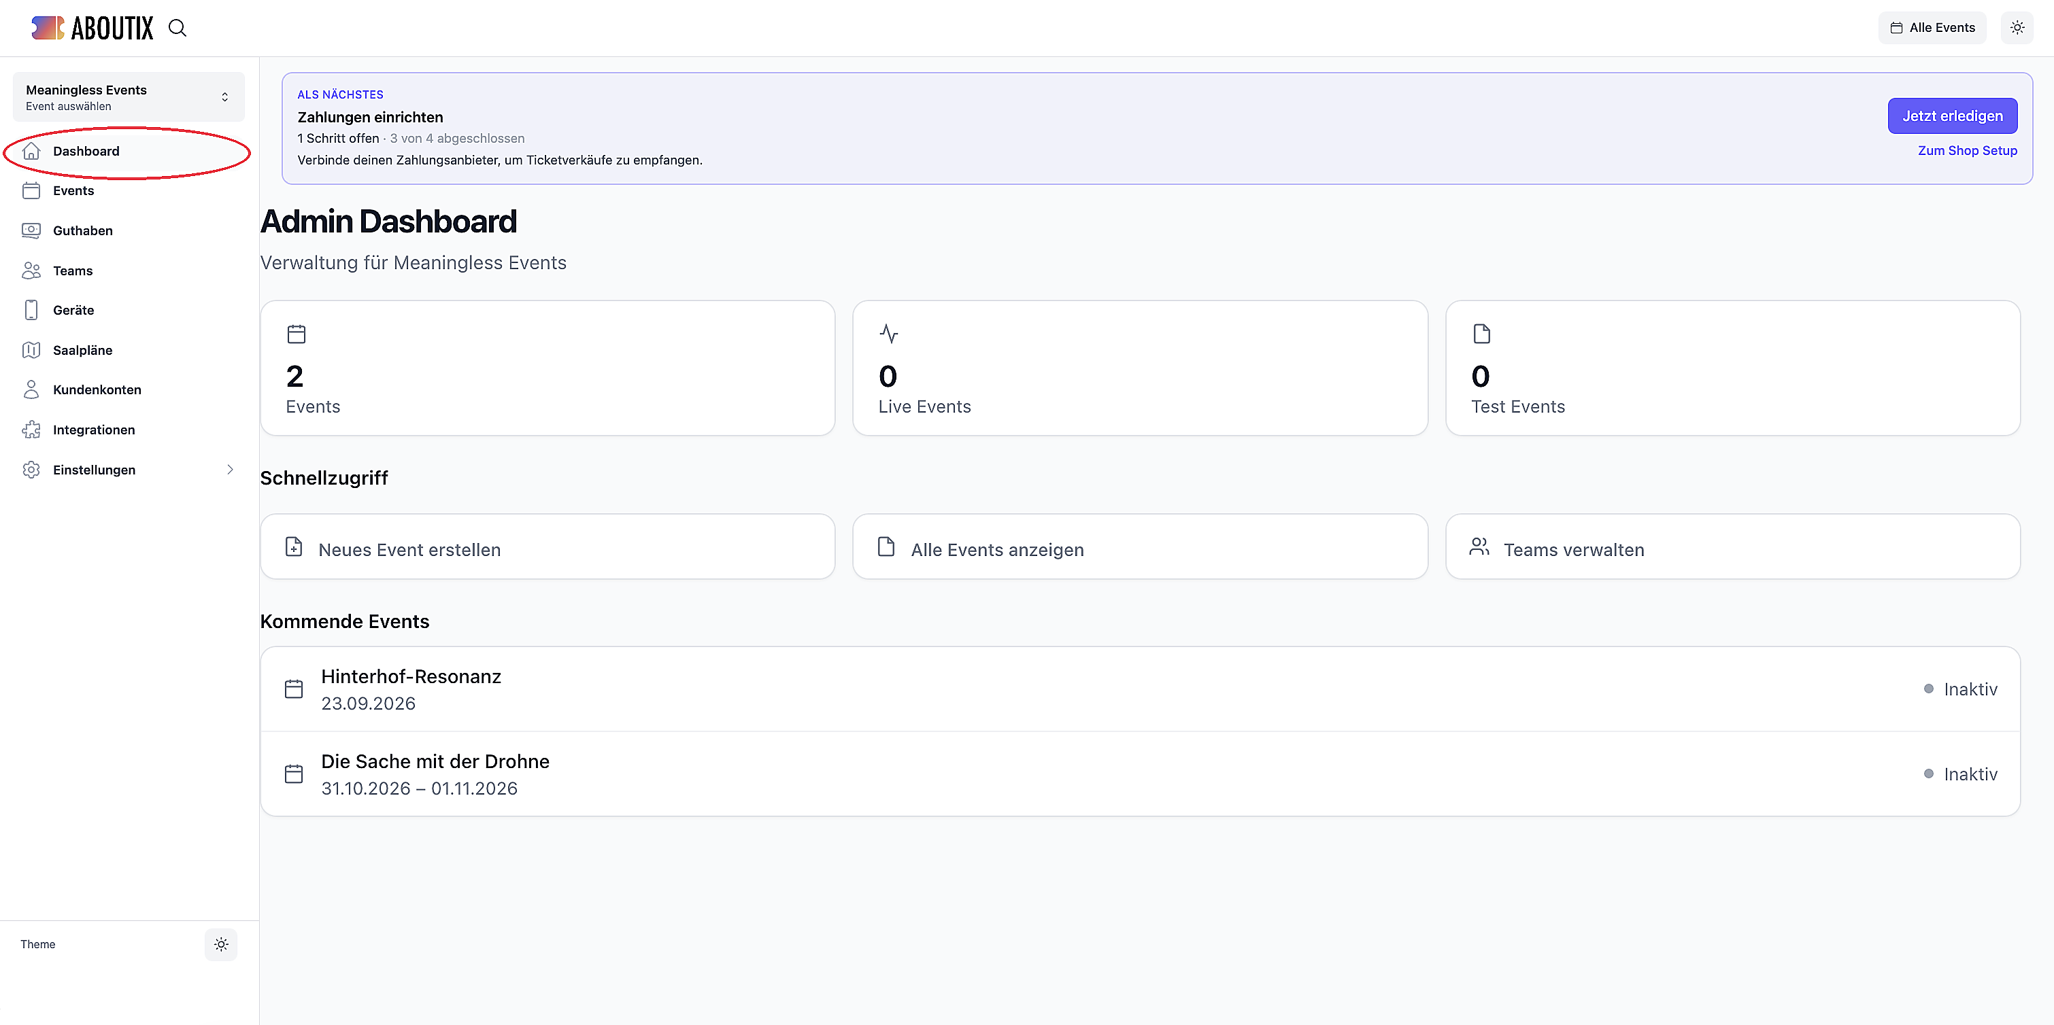
Task: Click the Kundenkonten person icon
Action: click(31, 389)
